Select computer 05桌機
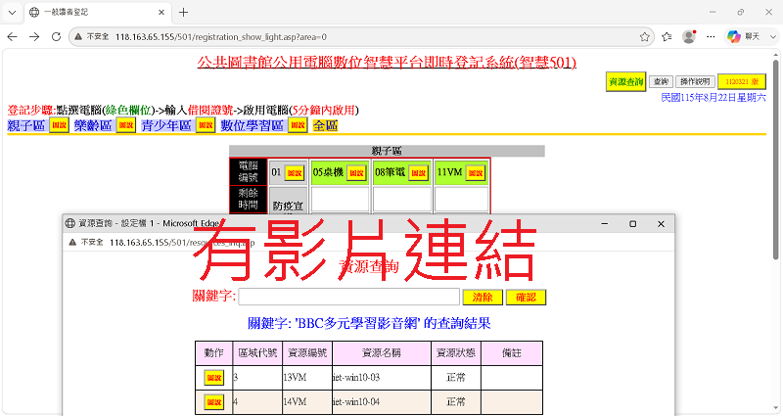Viewport: 783px width, 416px height. point(328,172)
